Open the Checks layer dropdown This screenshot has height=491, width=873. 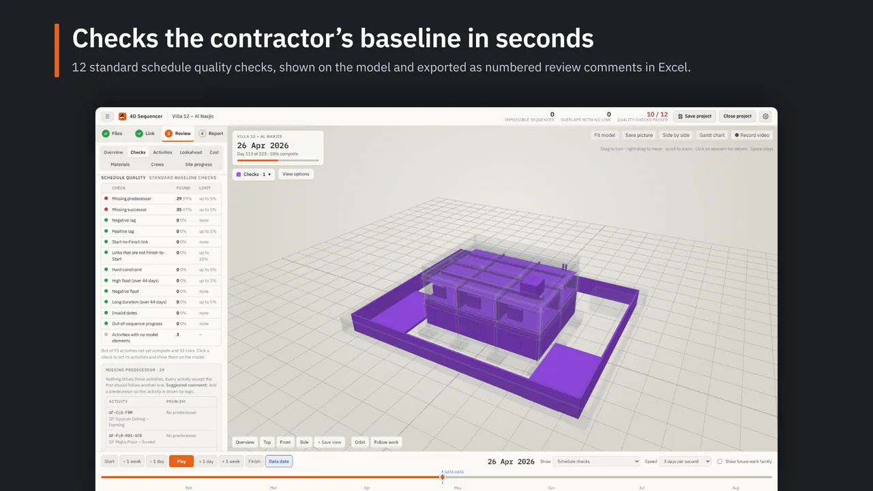(x=254, y=174)
